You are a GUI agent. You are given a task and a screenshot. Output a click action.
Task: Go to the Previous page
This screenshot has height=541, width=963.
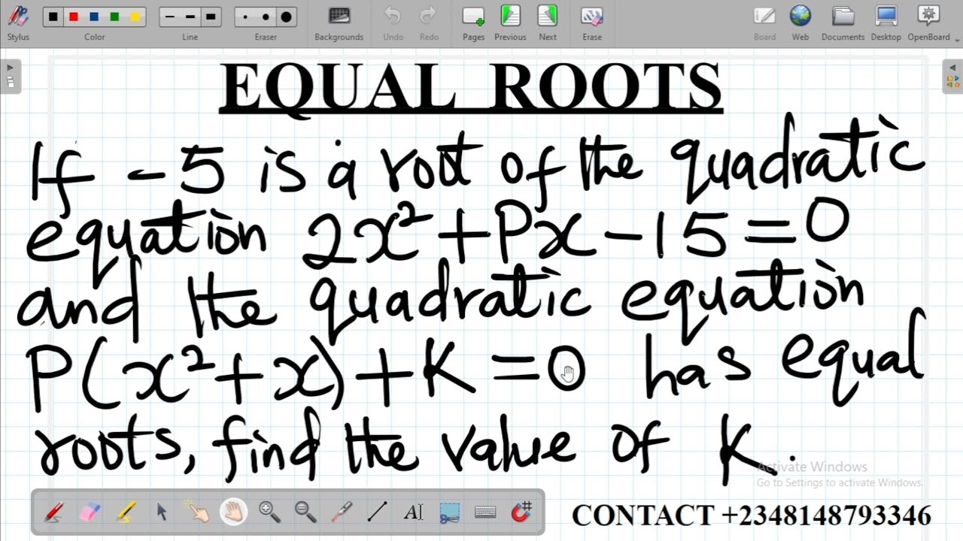[510, 23]
